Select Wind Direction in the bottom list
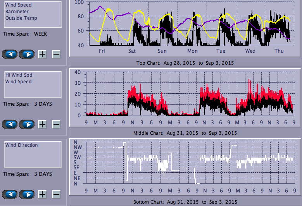The width and height of the screenshot is (302, 206). pyautogui.click(x=22, y=145)
